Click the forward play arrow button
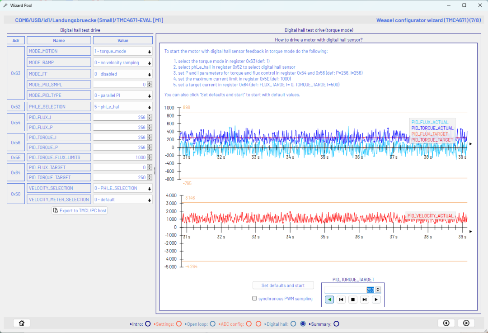488x333 pixels. [x=376, y=300]
